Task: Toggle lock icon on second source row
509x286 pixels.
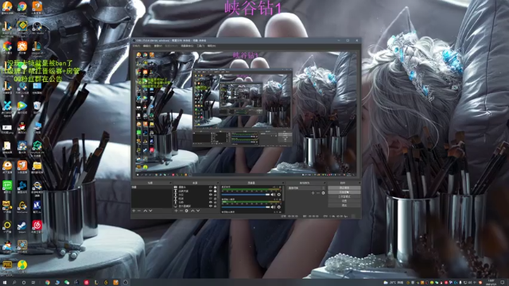Action: click(x=215, y=191)
